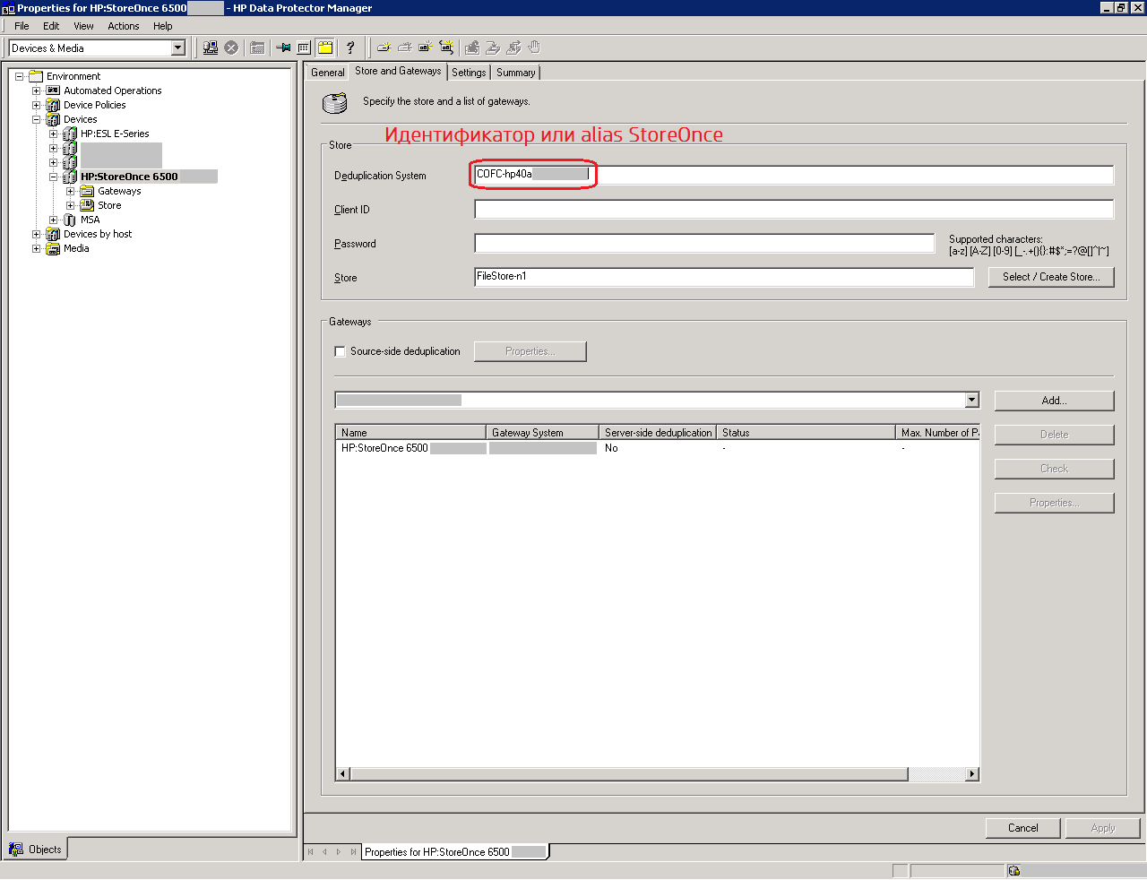Expand the MSA node

pos(54,220)
